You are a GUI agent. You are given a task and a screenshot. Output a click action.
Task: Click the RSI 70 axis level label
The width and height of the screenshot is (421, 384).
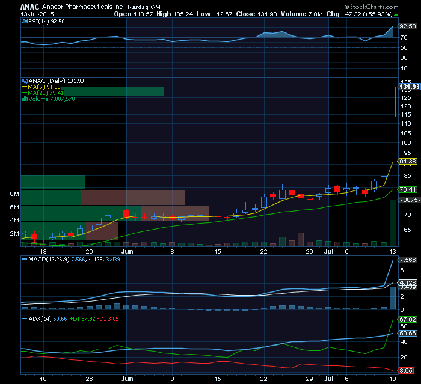tap(404, 38)
